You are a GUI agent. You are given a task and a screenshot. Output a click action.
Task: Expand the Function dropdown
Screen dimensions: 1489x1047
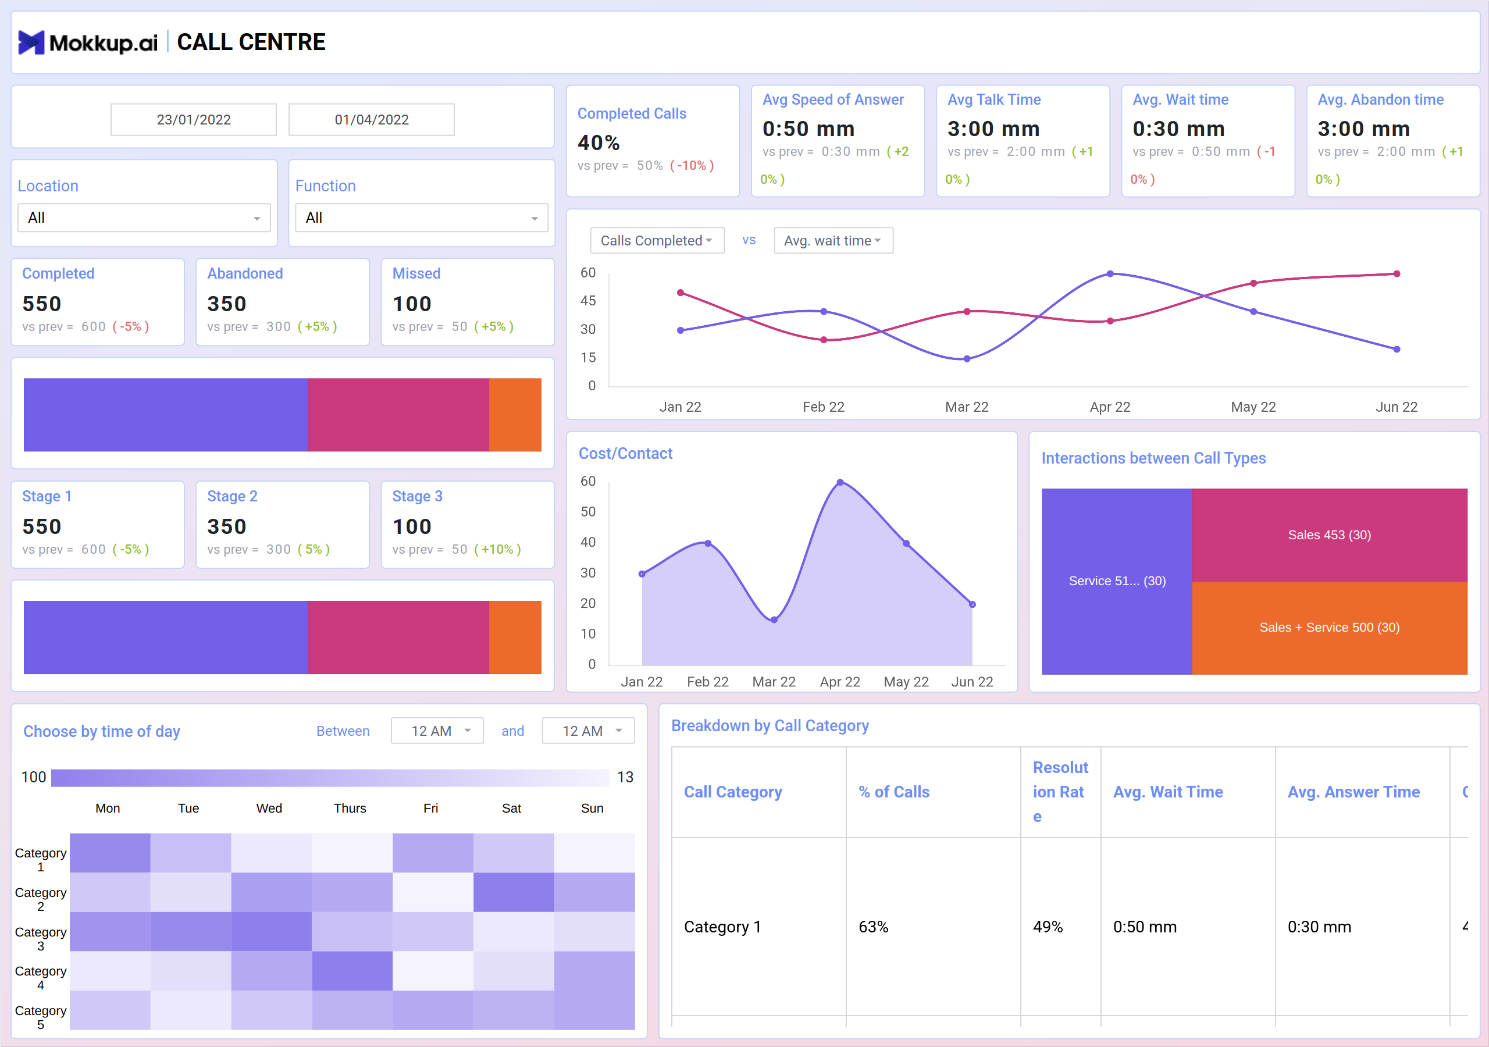click(x=422, y=218)
